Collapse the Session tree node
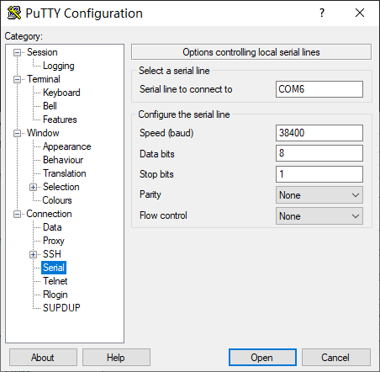 point(17,52)
